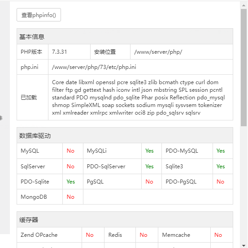Click the PDO-MySQL label cell
This screenshot has width=248, height=248.
187,151
